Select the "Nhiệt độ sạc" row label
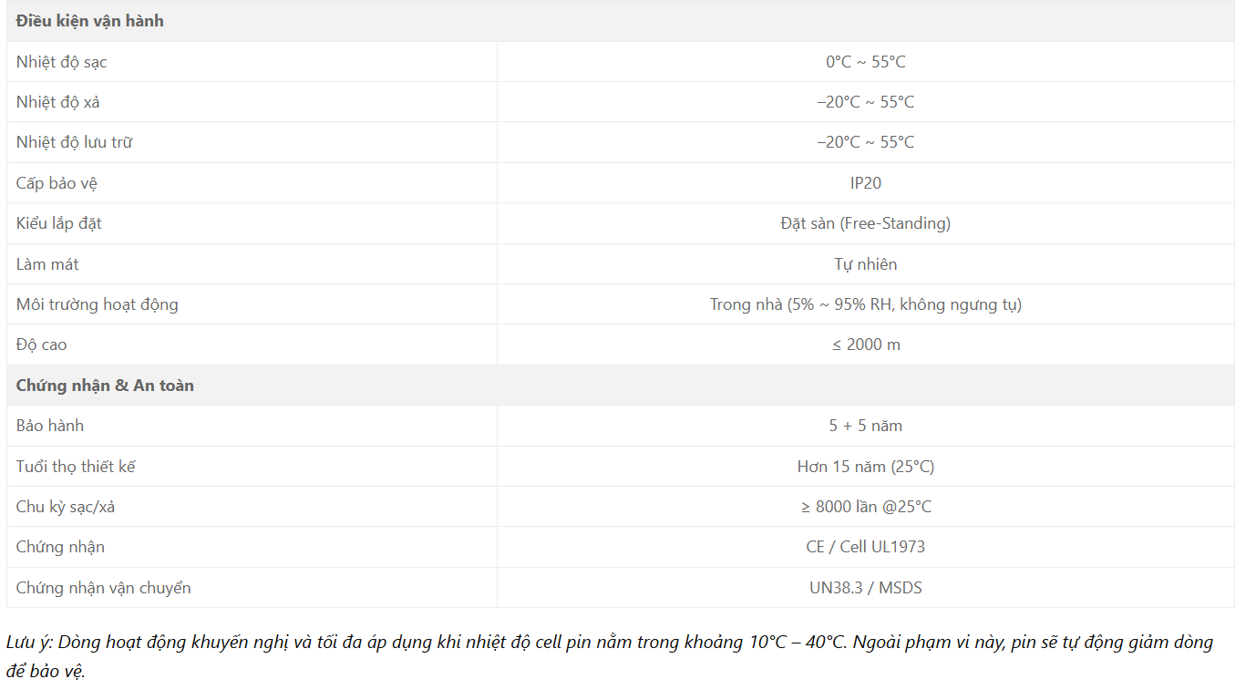Screen dimensions: 1256x700 click(x=62, y=62)
